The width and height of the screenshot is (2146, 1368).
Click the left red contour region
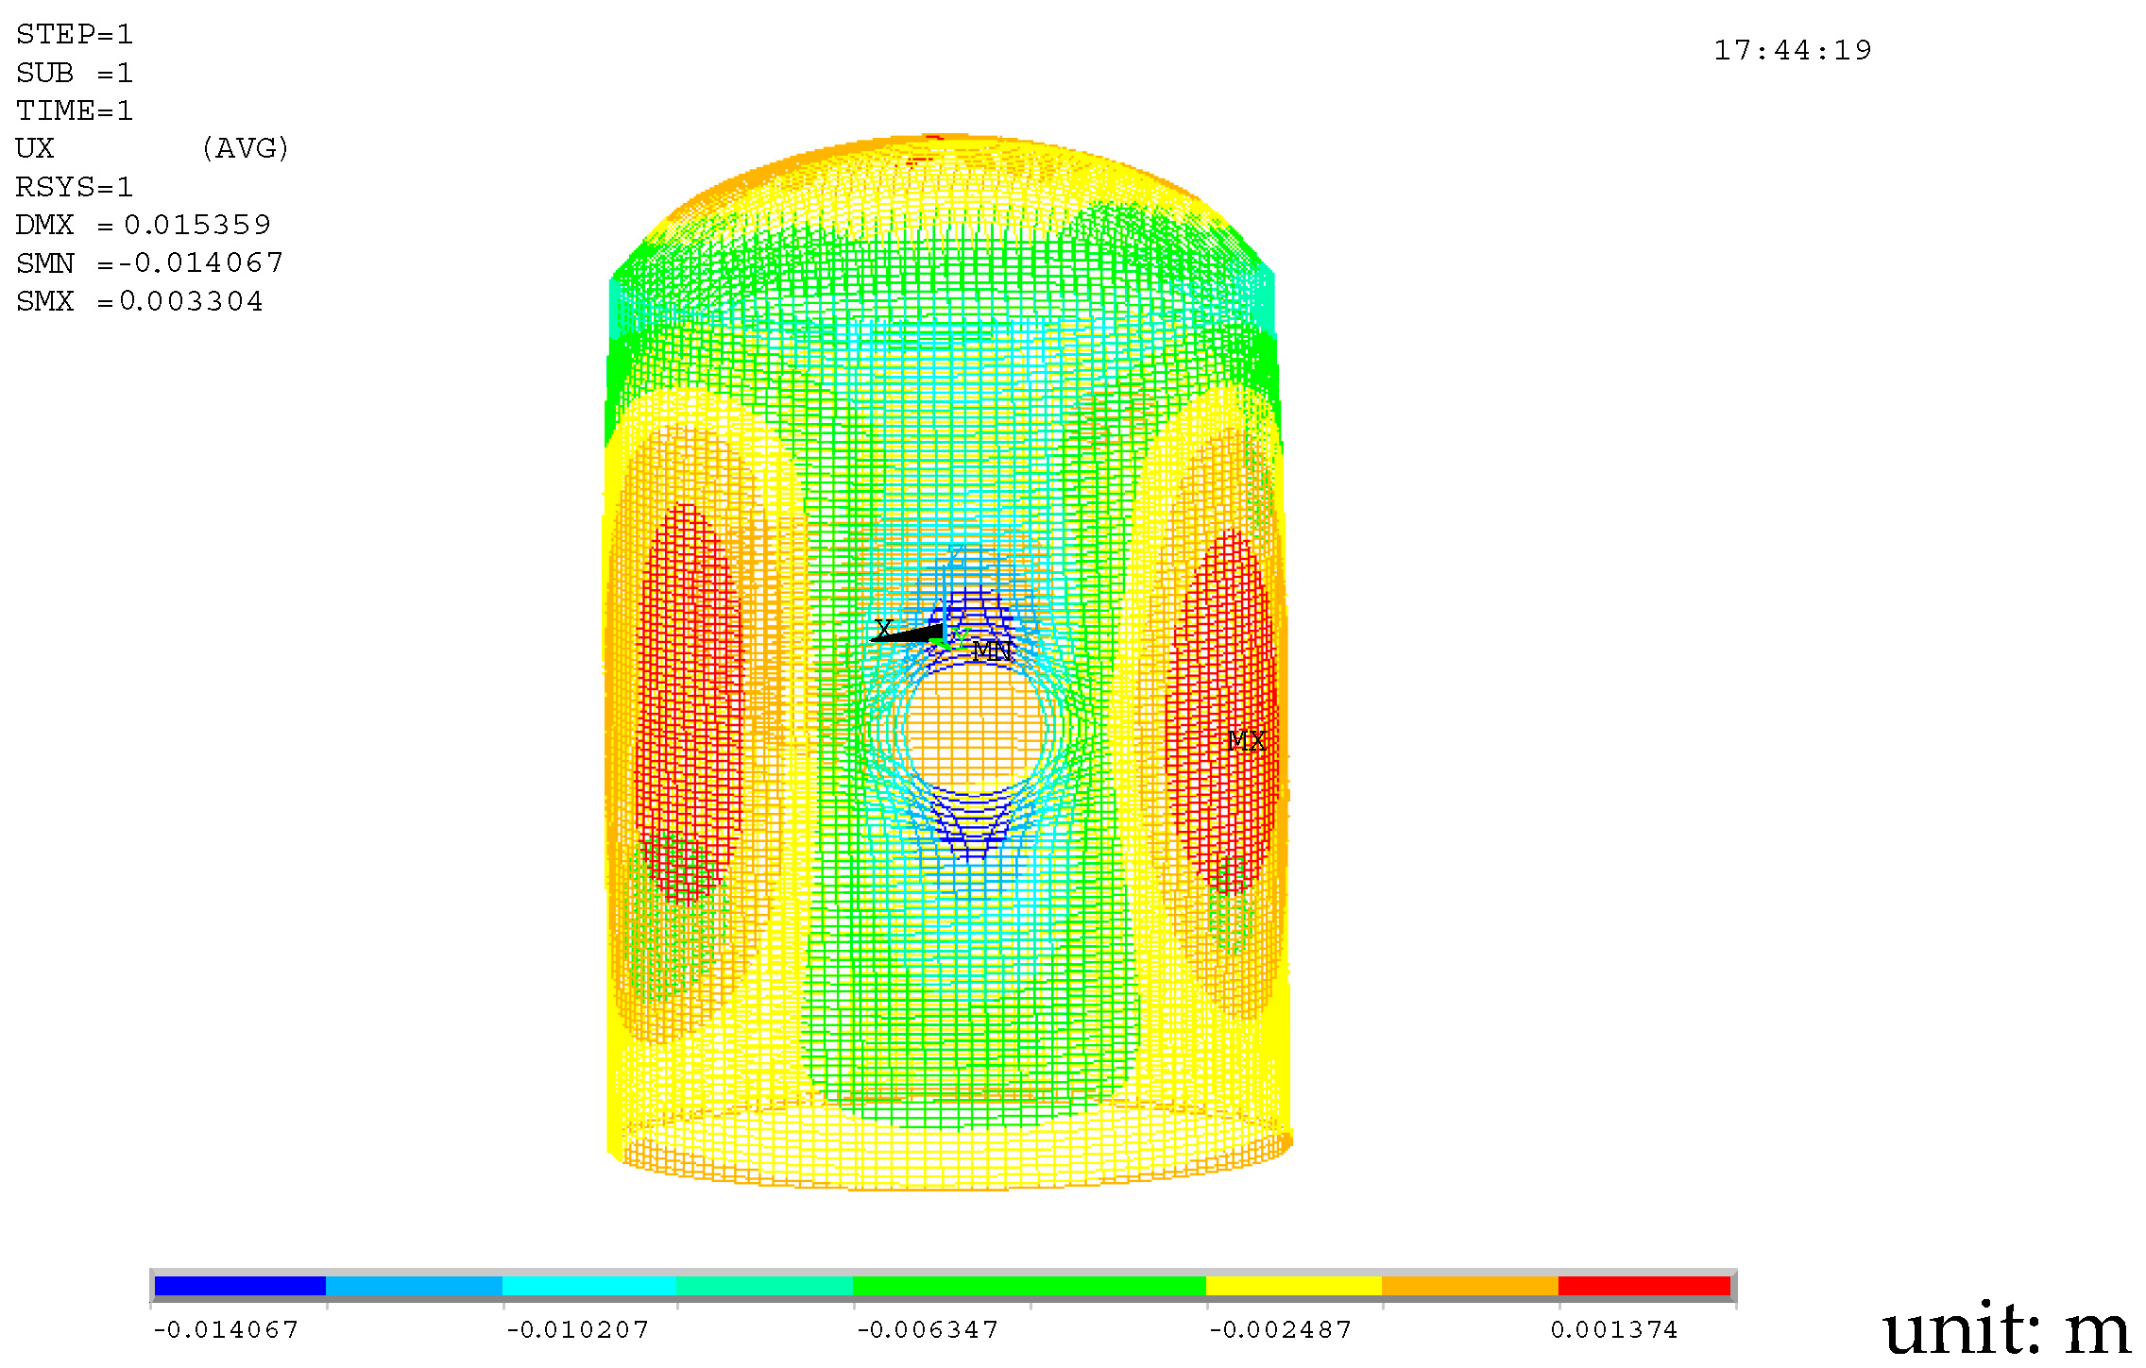click(688, 699)
